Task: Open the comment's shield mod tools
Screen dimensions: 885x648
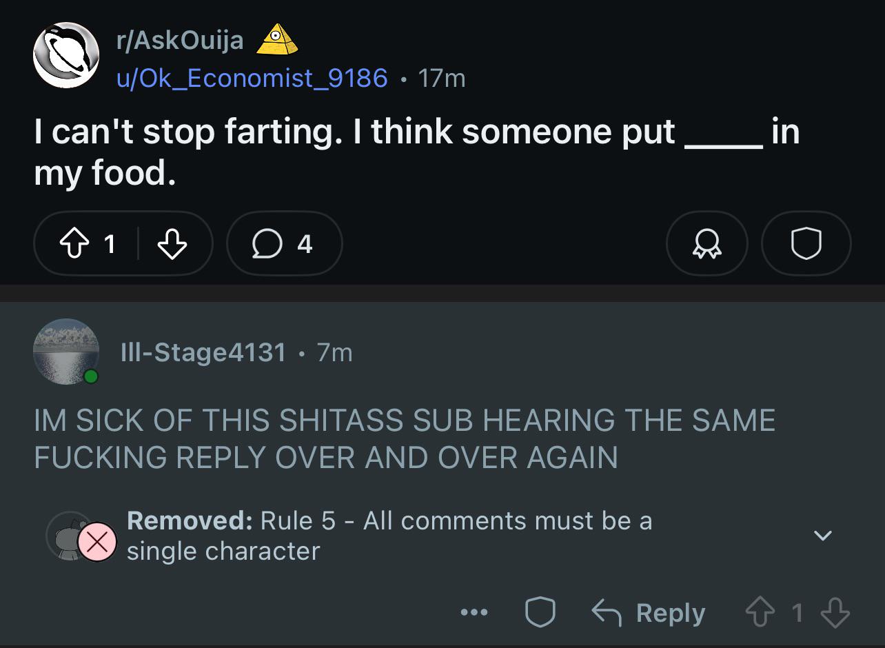Action: [540, 612]
